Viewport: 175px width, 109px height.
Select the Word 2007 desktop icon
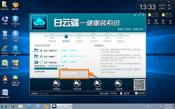click(x=5, y=94)
